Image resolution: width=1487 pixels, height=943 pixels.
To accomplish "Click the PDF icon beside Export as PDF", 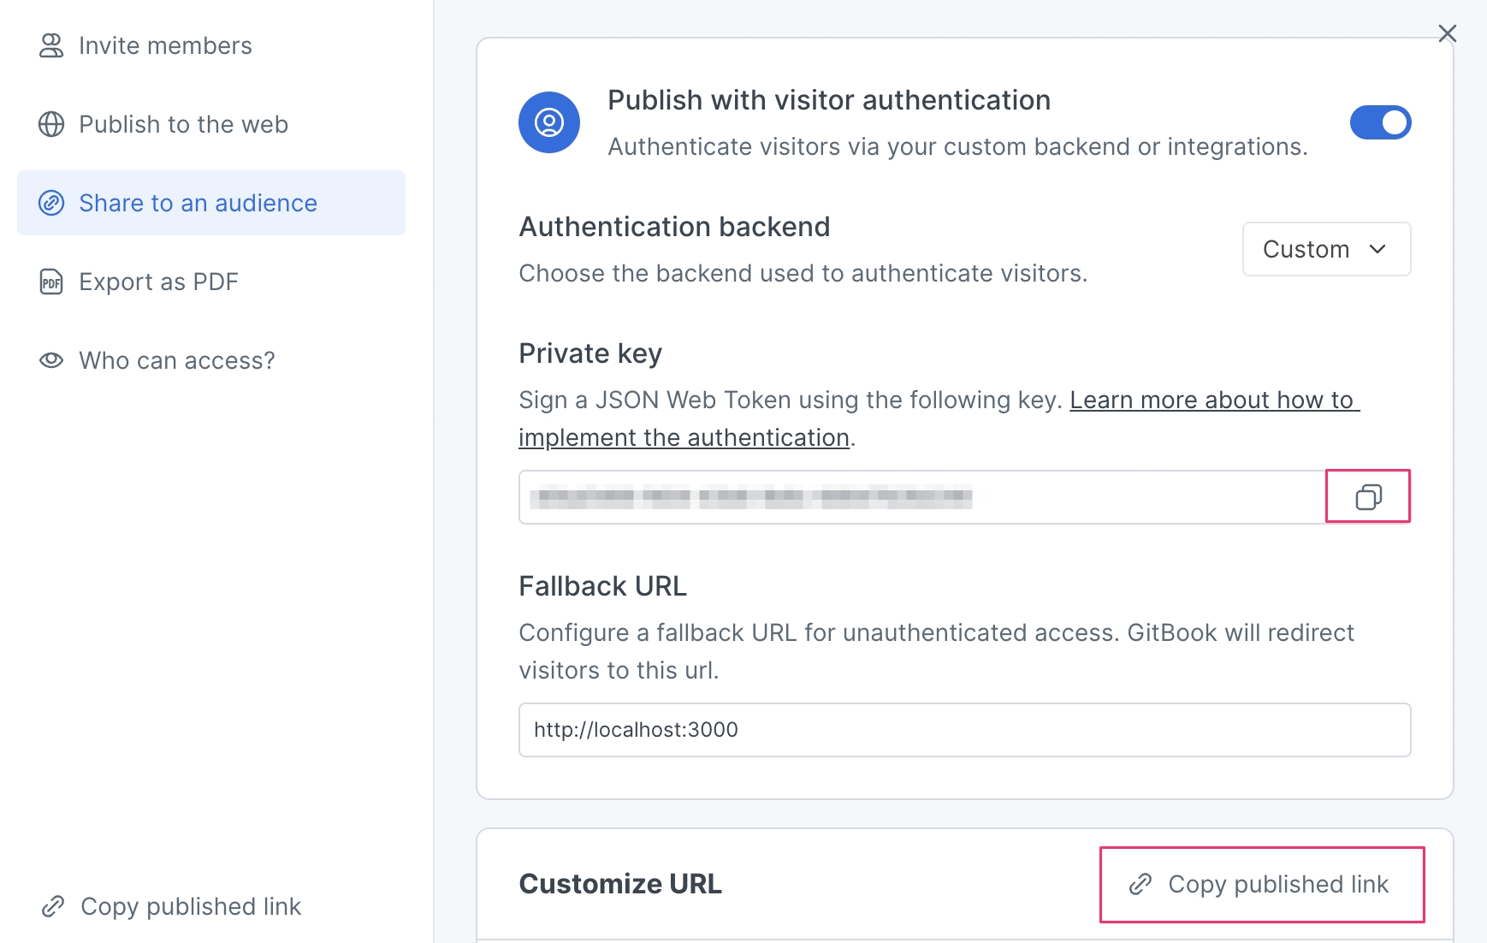I will 51,282.
